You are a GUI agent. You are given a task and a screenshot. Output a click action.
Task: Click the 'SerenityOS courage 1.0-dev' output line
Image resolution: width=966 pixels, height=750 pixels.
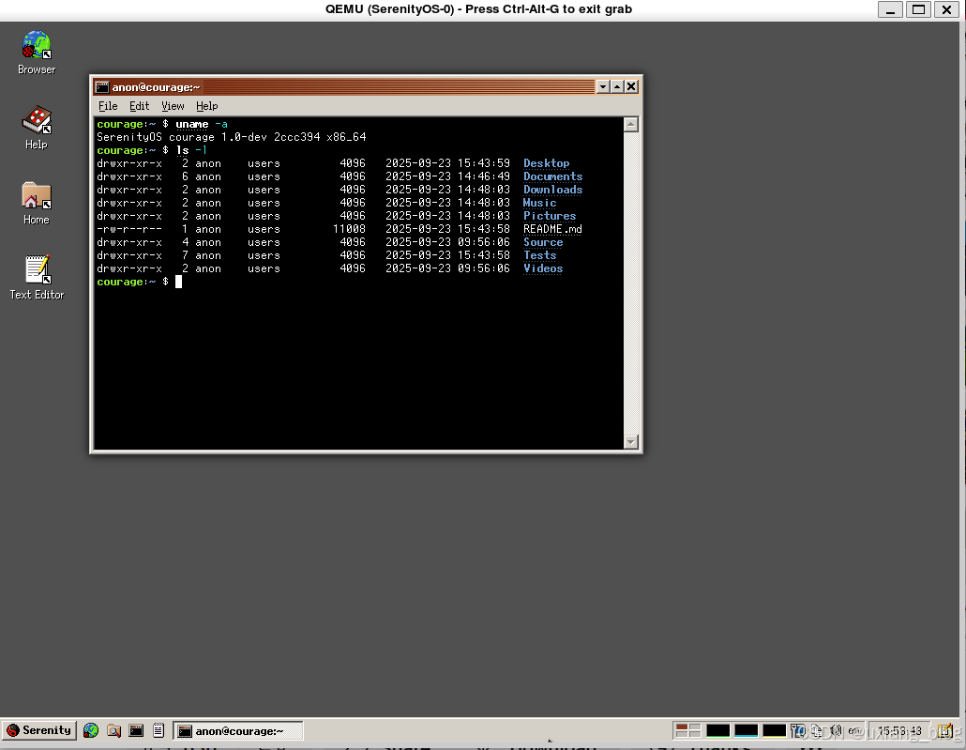coord(231,137)
